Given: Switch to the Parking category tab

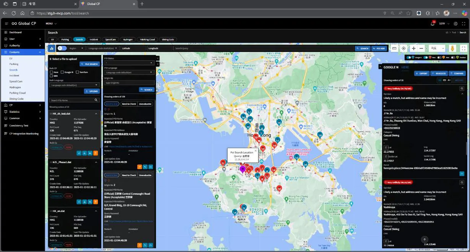Looking at the screenshot, I should coord(65,39).
